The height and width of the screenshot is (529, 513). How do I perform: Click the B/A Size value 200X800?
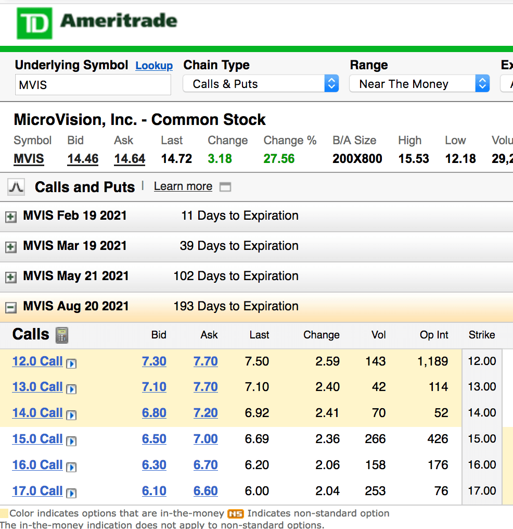coord(357,159)
